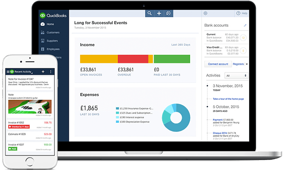Tap the Overdue by 11 days badge
This screenshot has width=284, height=170.
click(x=19, y=126)
